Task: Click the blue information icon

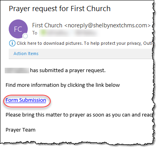Action: [x=12, y=43]
